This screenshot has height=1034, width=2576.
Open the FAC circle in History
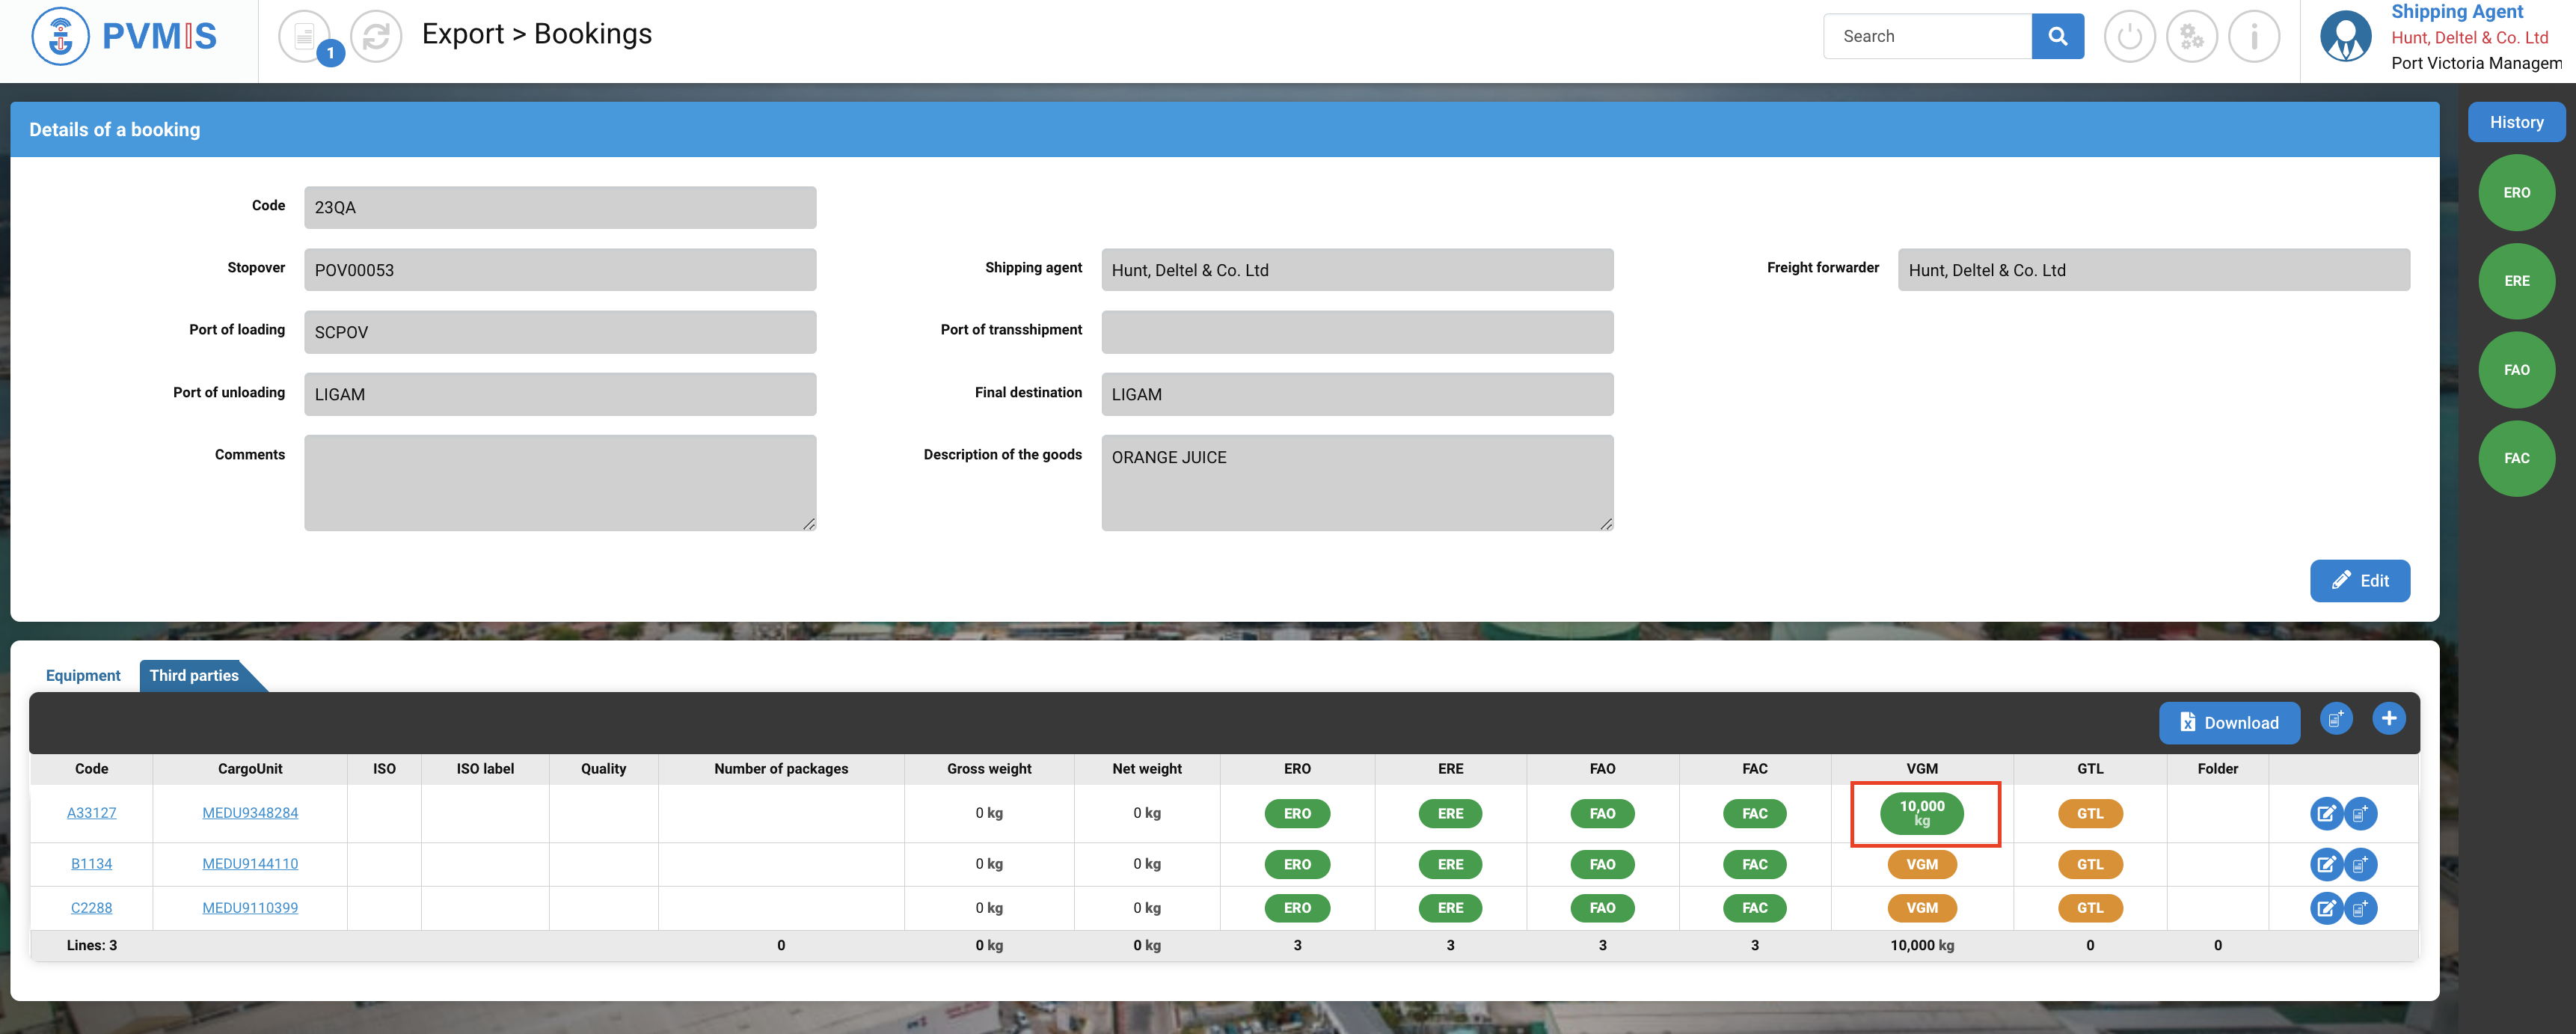[x=2516, y=458]
